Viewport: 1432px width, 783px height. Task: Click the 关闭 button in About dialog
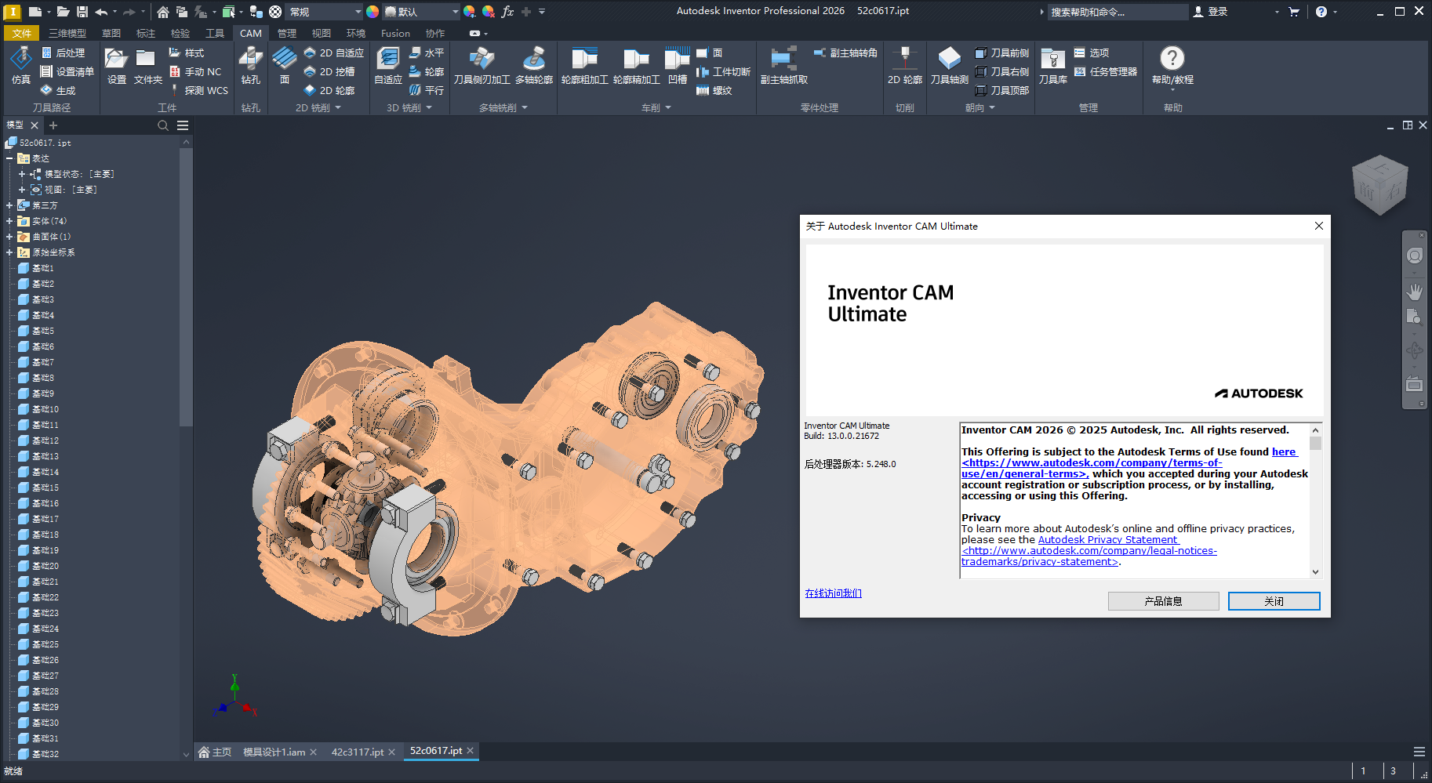pos(1274,601)
